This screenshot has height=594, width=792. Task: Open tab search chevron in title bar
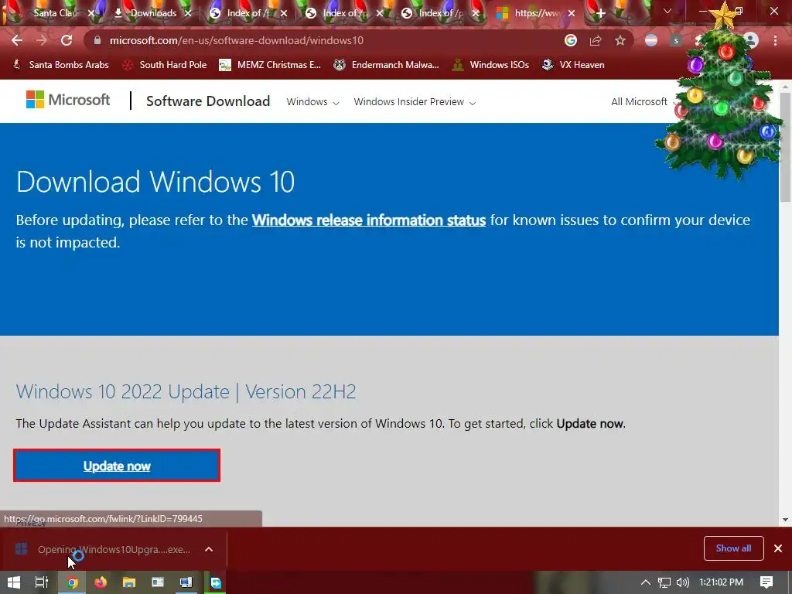pos(667,11)
